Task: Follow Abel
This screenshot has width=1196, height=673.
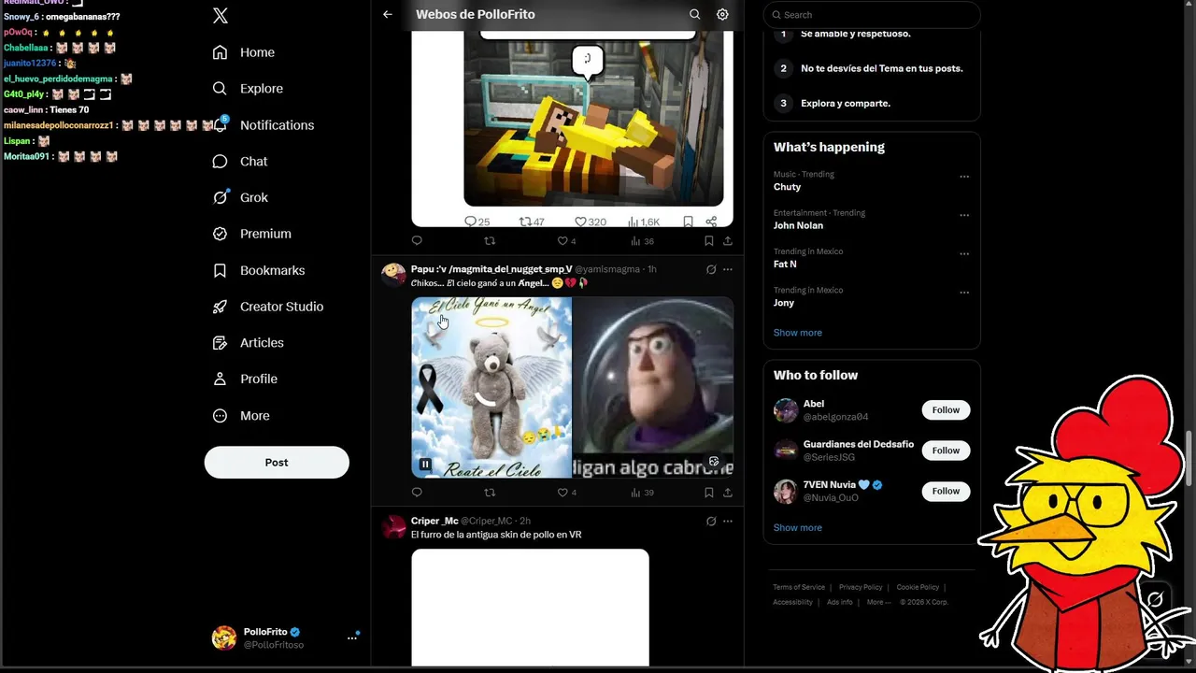Action: point(946,409)
